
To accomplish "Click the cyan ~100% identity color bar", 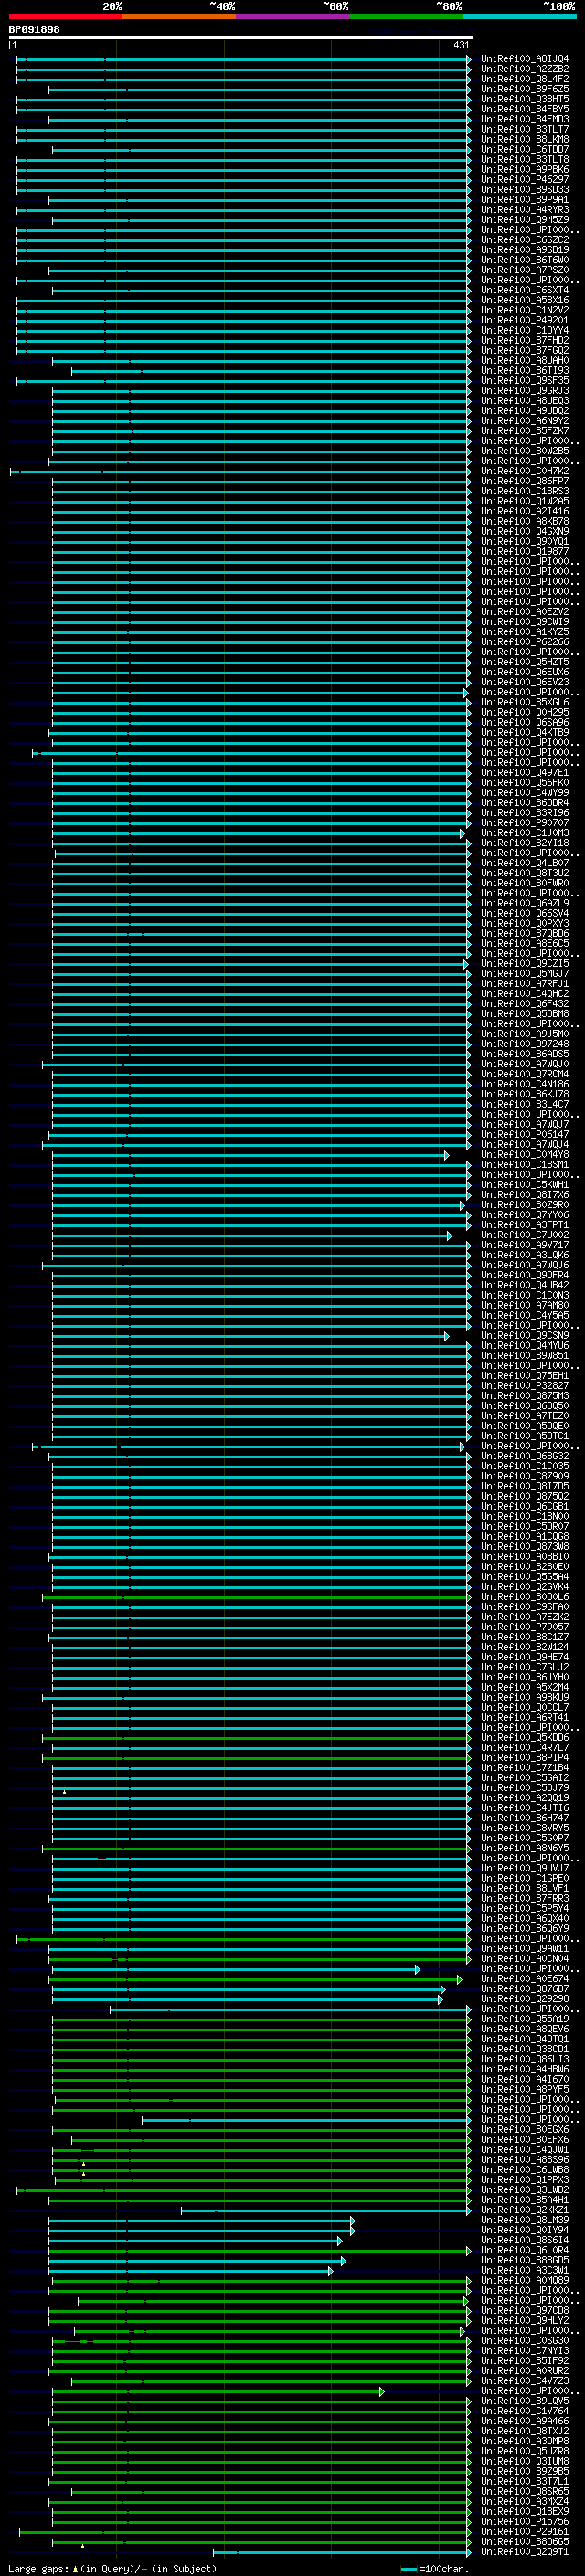I will pos(519,16).
